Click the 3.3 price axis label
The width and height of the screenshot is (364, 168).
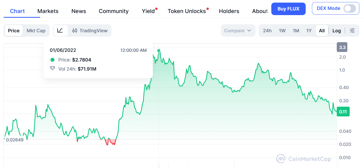[x=342, y=47]
